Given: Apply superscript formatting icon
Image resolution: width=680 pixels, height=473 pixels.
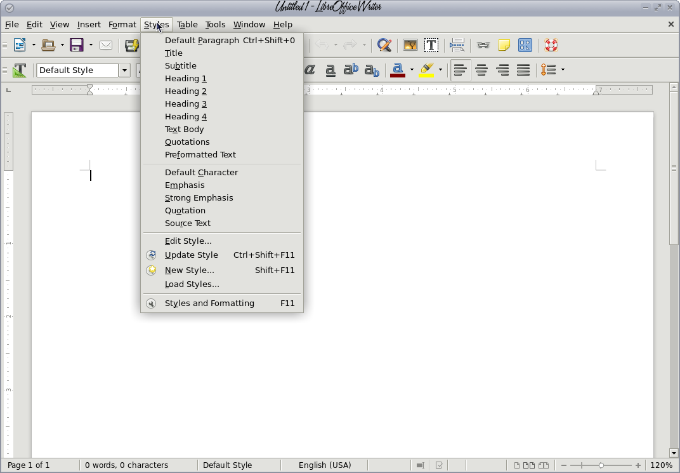Looking at the screenshot, I should click(x=351, y=69).
